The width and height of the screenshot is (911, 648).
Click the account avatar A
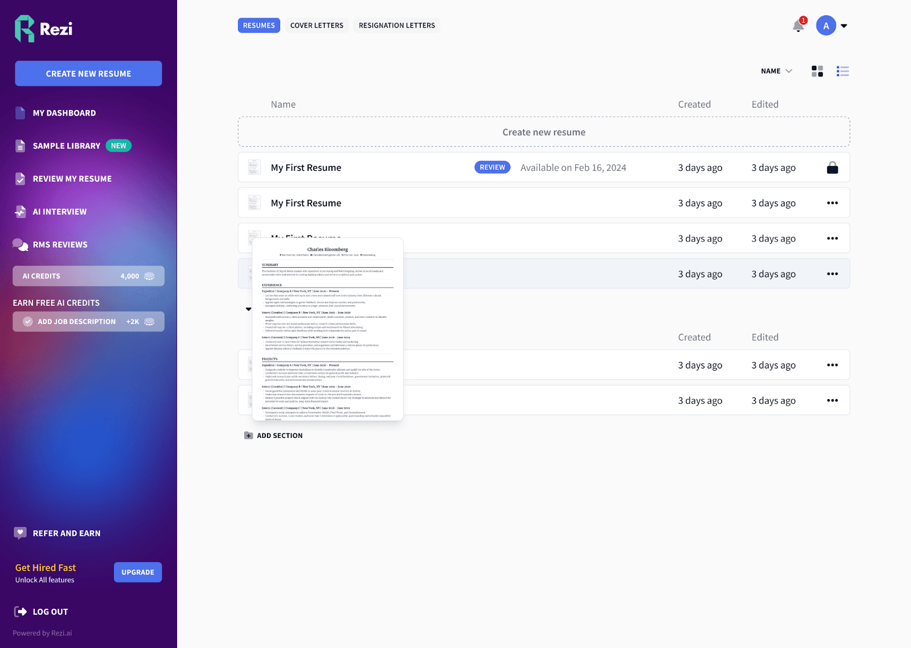click(x=826, y=26)
